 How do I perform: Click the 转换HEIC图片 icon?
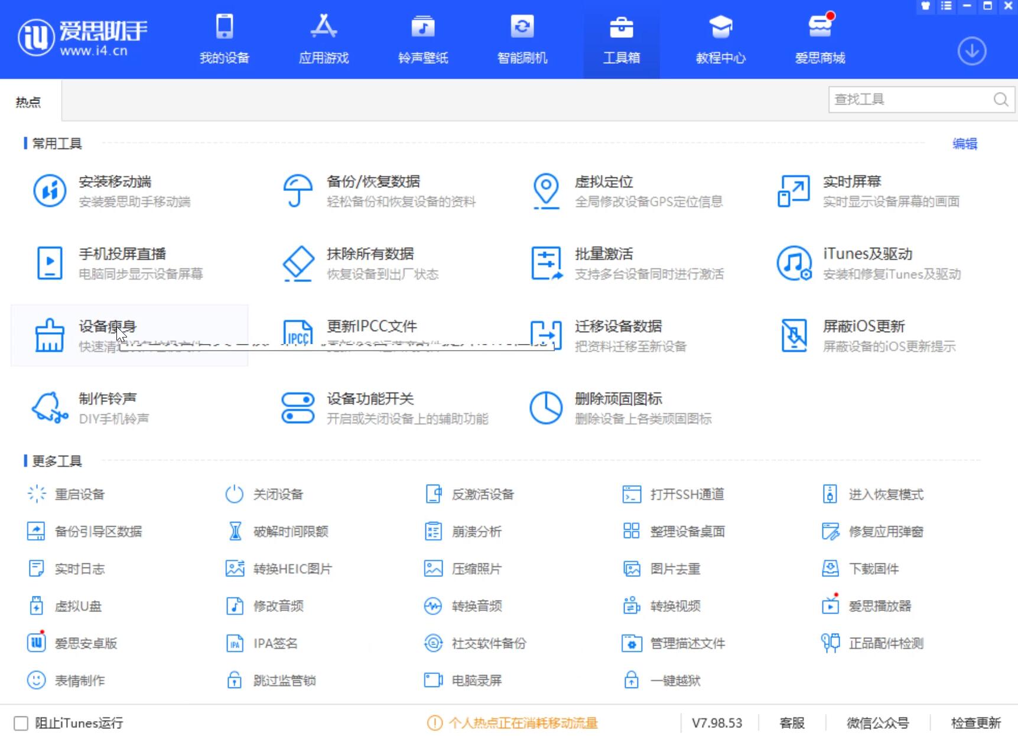point(235,568)
